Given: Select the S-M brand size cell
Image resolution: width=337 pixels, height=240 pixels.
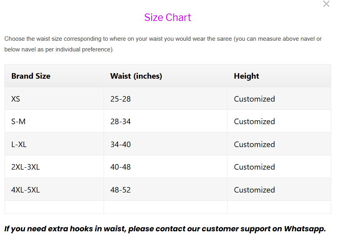Looking at the screenshot, I should [18, 121].
